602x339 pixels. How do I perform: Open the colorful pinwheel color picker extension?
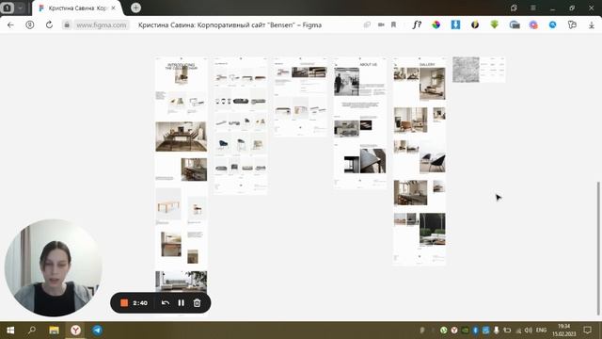point(436,25)
